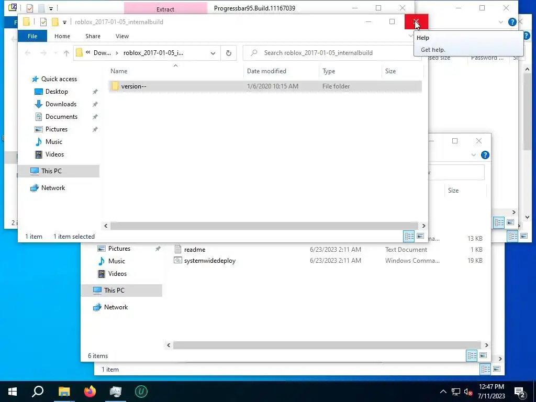Open File Explorer from taskbar
This screenshot has width=536, height=402.
click(x=64, y=392)
